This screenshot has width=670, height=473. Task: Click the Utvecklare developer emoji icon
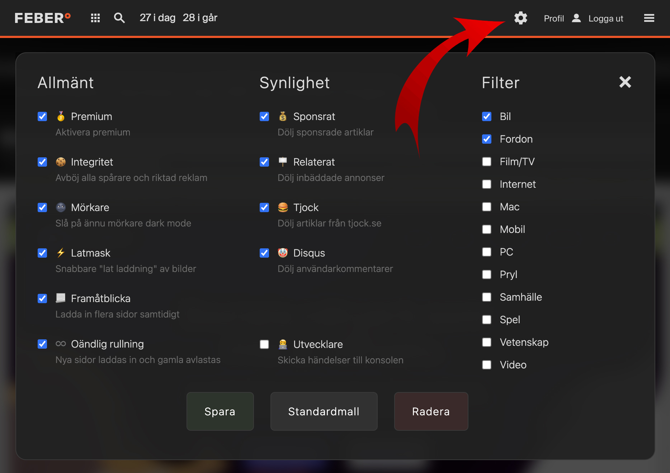click(x=283, y=344)
